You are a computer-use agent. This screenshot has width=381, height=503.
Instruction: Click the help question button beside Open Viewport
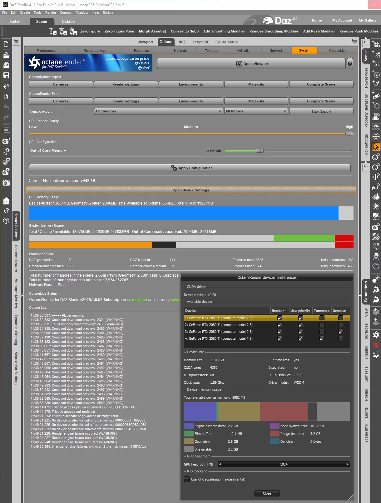tap(350, 64)
